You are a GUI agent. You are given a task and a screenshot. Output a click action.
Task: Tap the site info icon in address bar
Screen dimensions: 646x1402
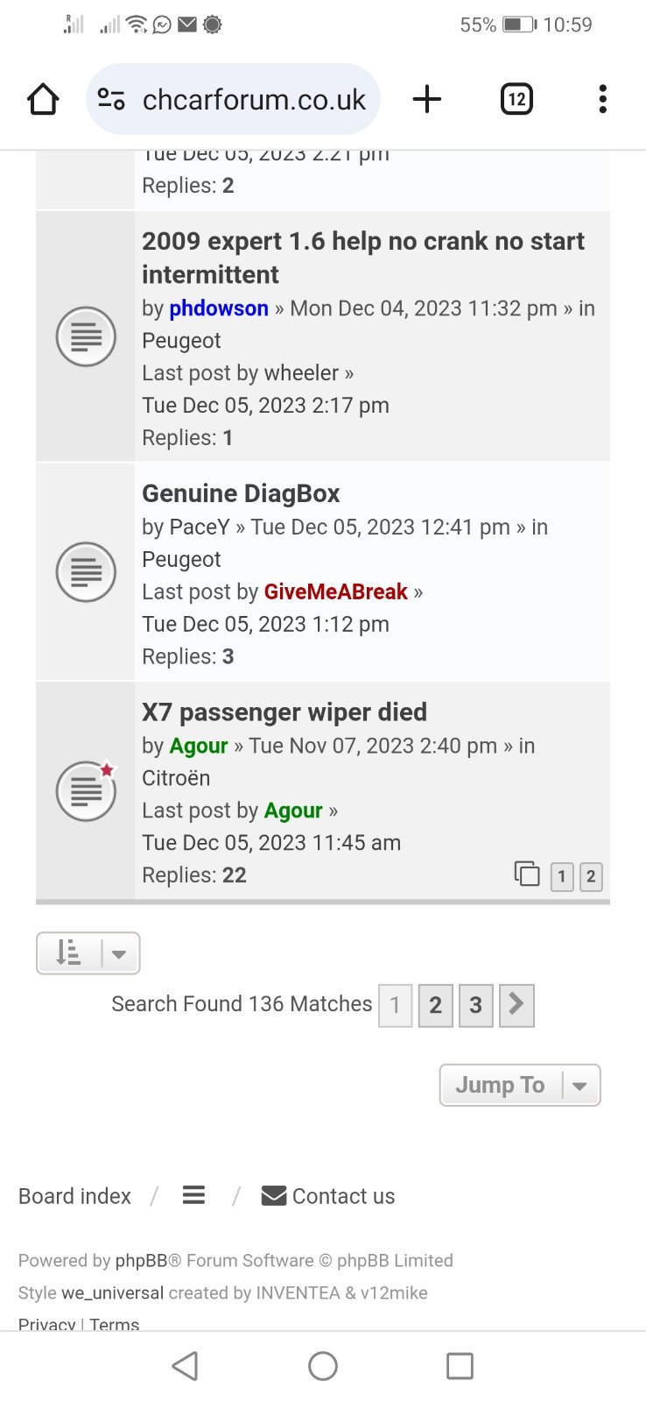[x=111, y=99]
